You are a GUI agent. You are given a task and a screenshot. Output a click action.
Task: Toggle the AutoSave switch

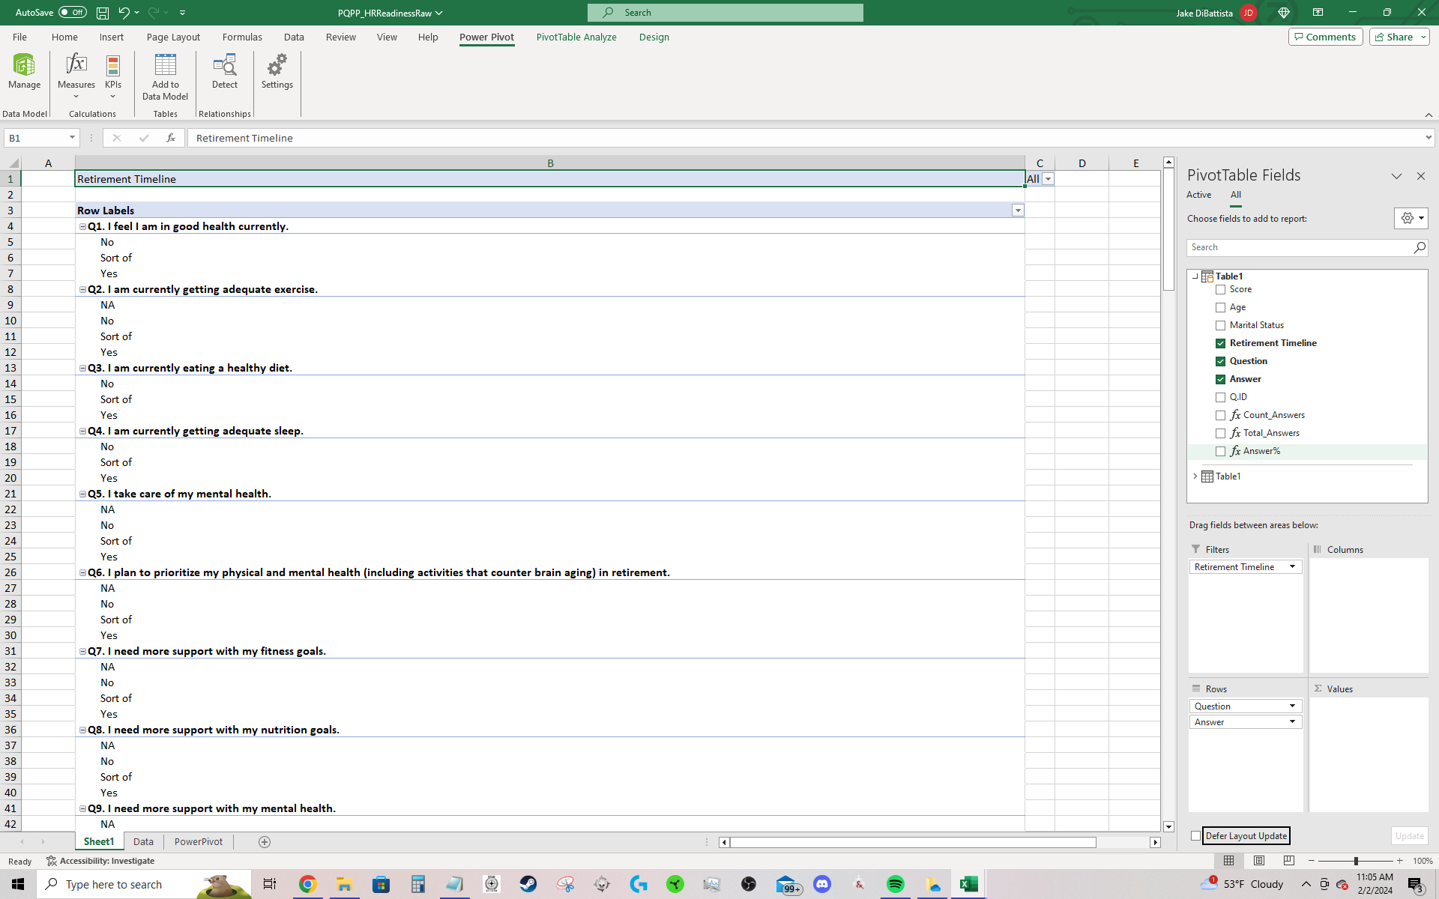pos(73,13)
